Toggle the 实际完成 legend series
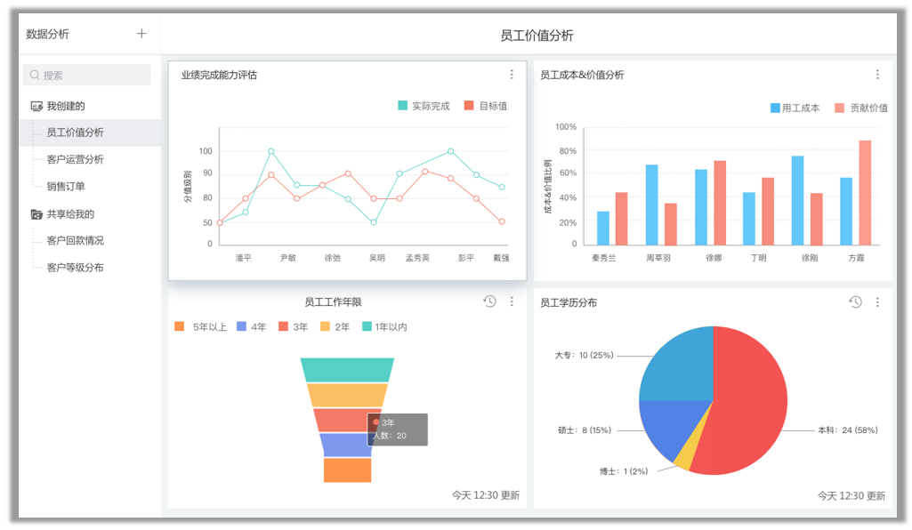Screen dimensions: 912x530 click(424, 106)
